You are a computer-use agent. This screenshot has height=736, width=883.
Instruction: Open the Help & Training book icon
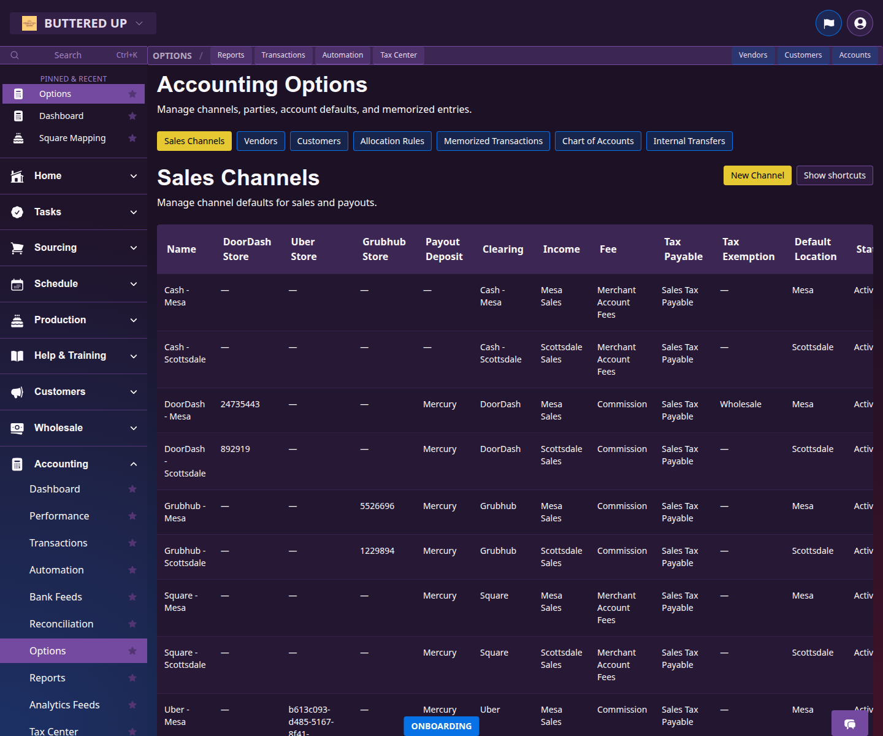[17, 356]
